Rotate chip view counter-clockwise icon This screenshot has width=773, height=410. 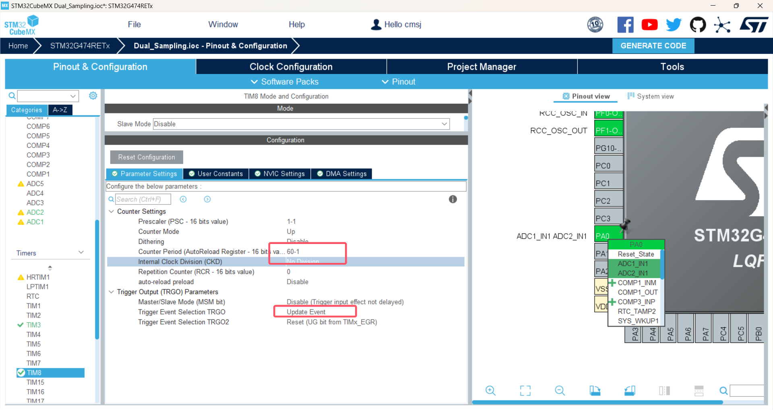coord(630,391)
